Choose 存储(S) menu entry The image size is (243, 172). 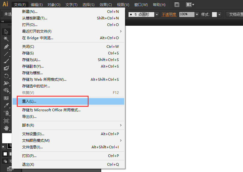click(68, 53)
